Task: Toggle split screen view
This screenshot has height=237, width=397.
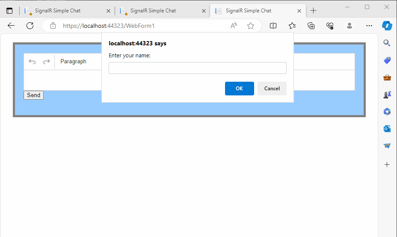Action: [x=273, y=26]
